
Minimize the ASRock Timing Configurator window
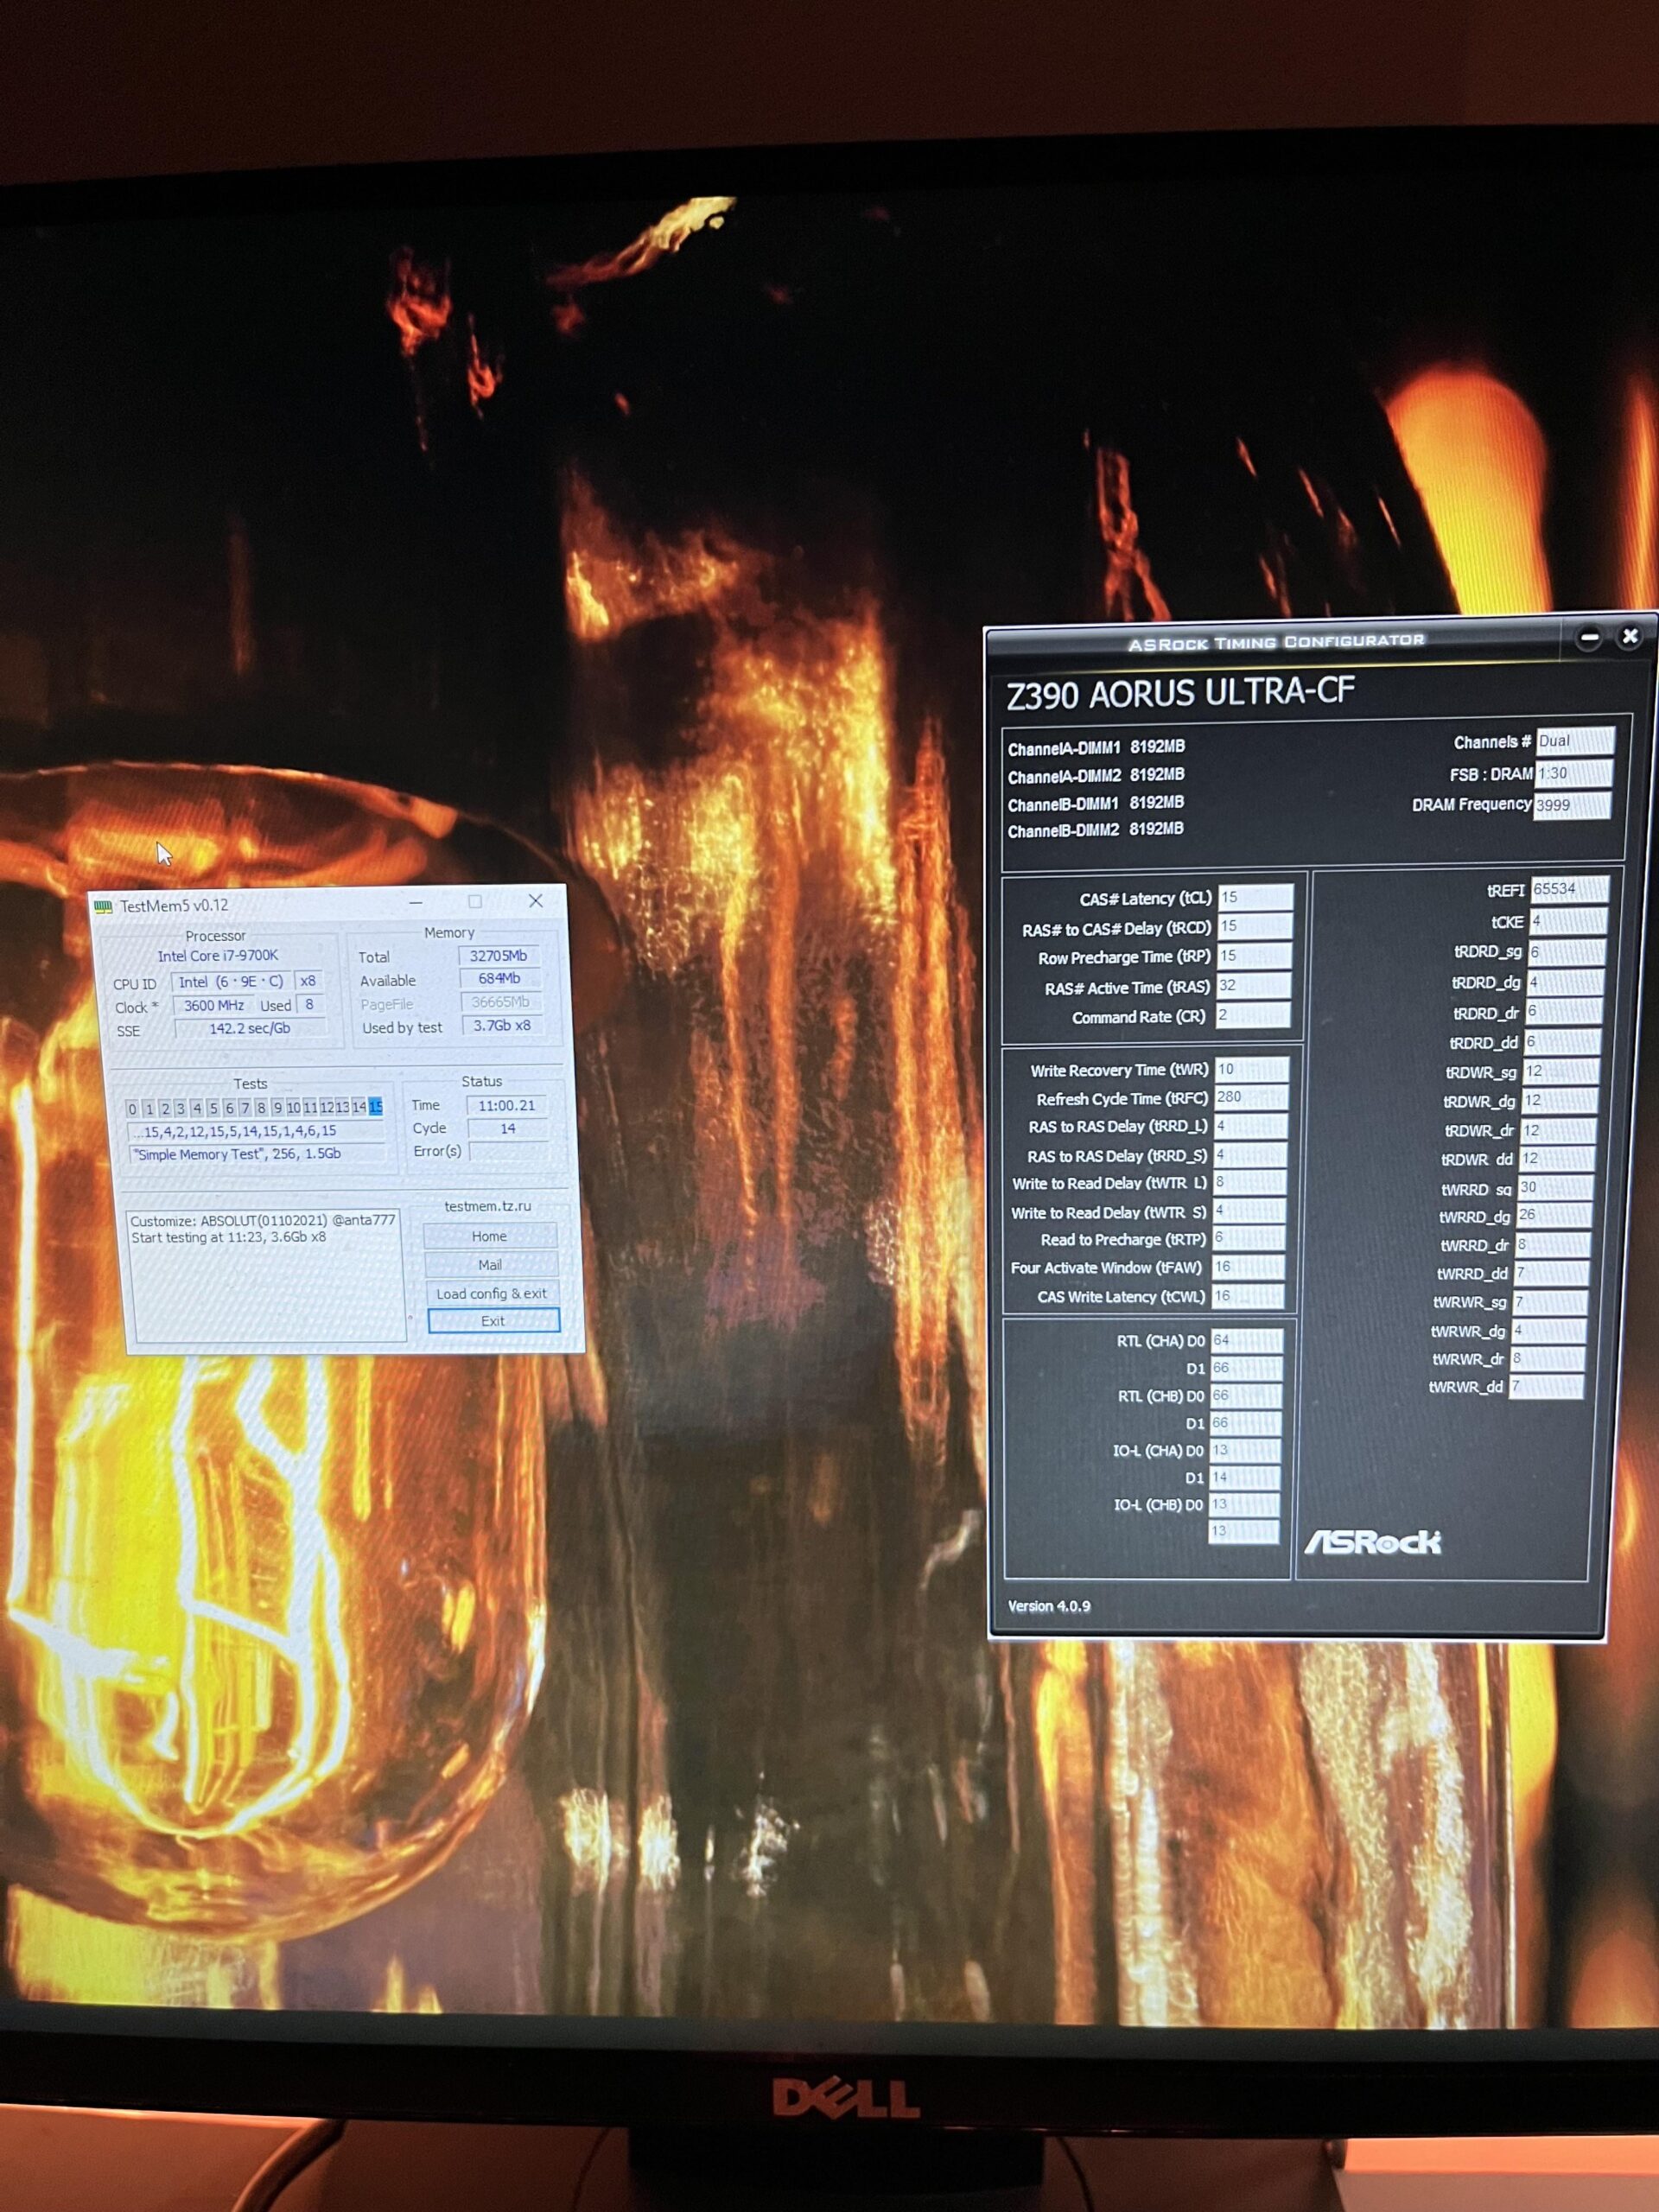click(1588, 638)
